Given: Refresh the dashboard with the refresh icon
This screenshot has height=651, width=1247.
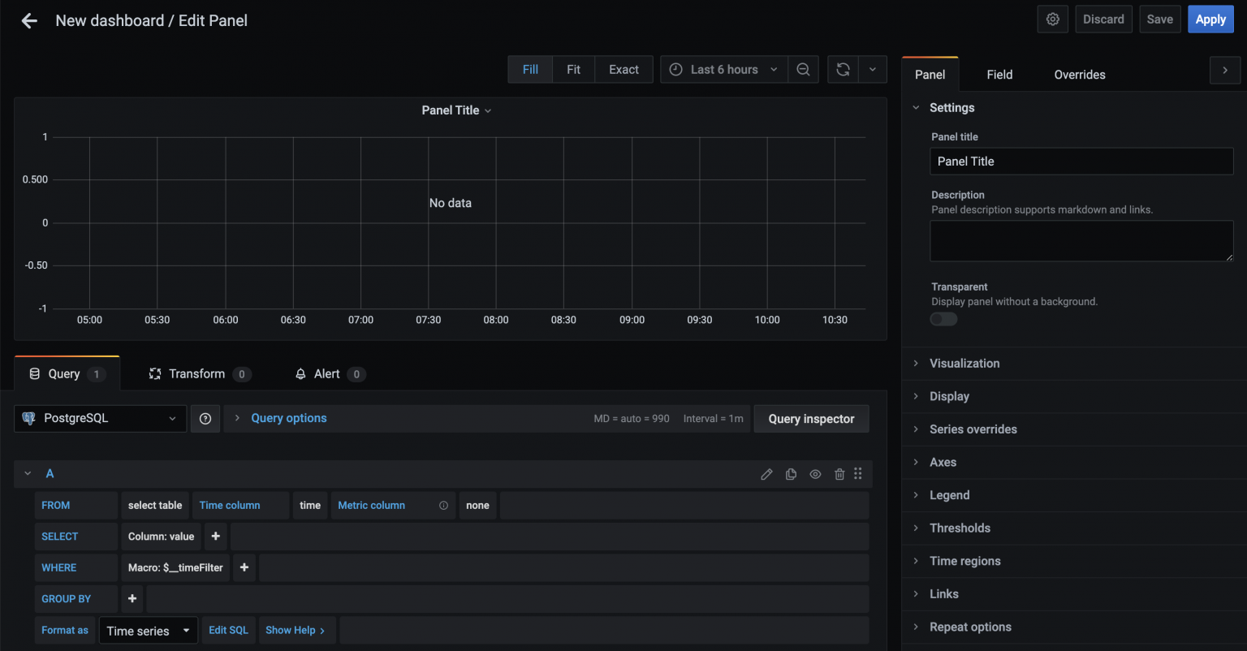Looking at the screenshot, I should point(843,70).
